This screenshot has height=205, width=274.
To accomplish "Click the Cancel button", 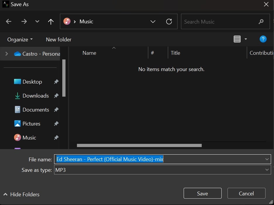I will (x=246, y=194).
